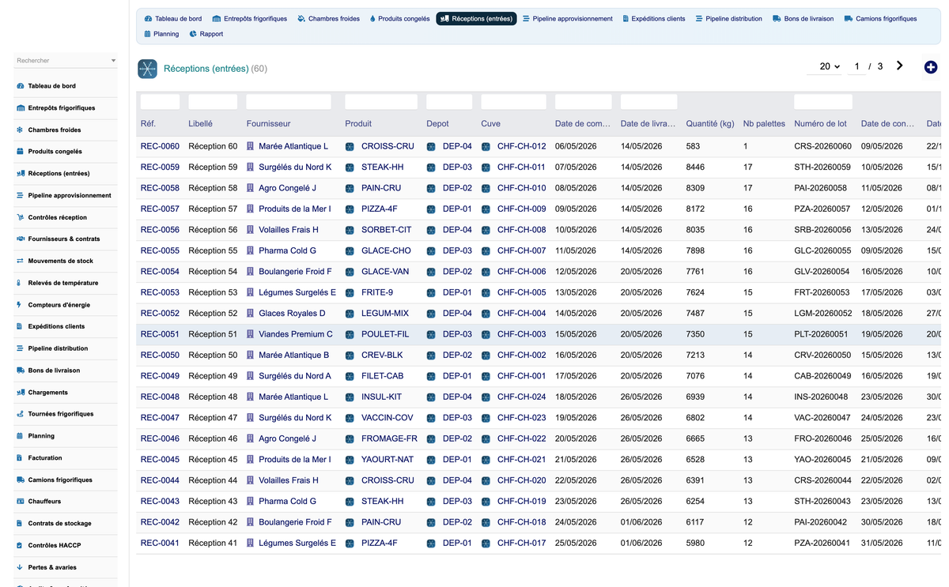This screenshot has height=587, width=949.
Task: Add new reception with plus icon
Action: pos(931,67)
